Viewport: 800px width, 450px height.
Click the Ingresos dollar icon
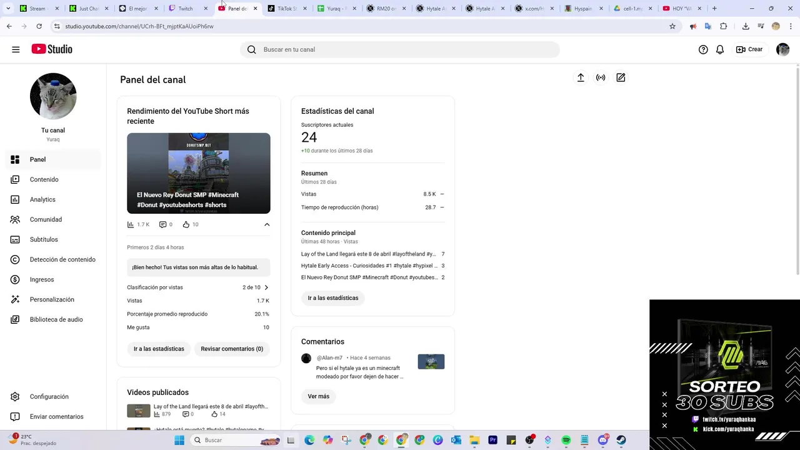click(x=16, y=279)
